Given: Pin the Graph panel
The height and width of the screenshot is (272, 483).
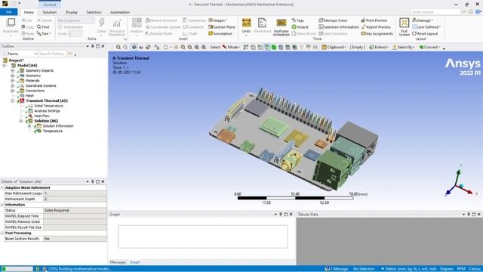Looking at the screenshot, I should 281,215.
